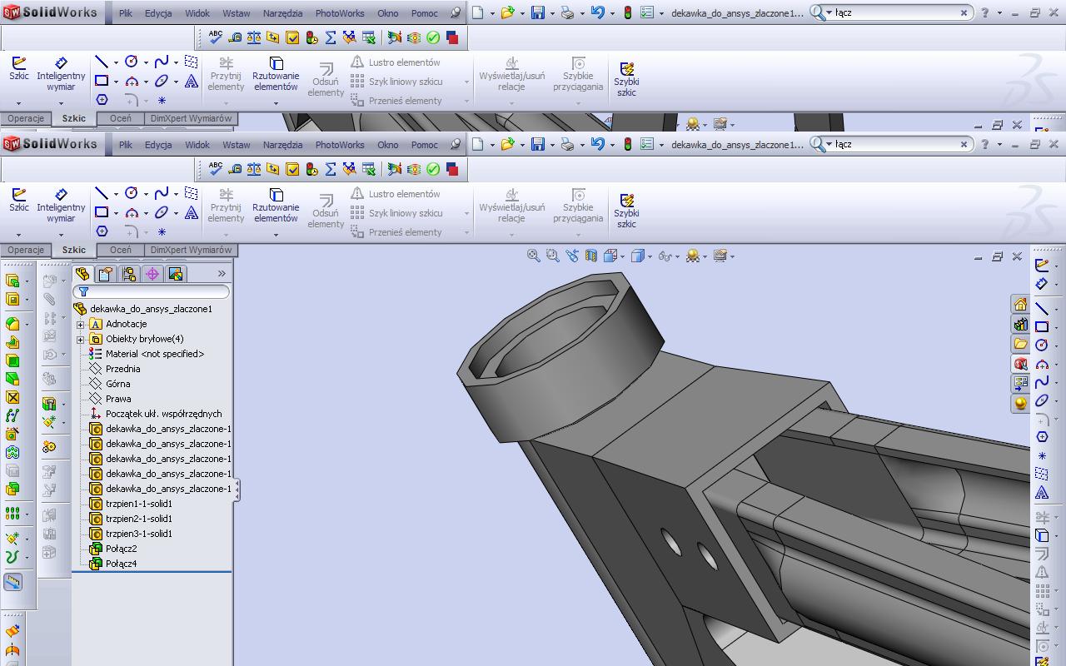
Task: Open the Plik menu in the front window
Action: (126, 144)
